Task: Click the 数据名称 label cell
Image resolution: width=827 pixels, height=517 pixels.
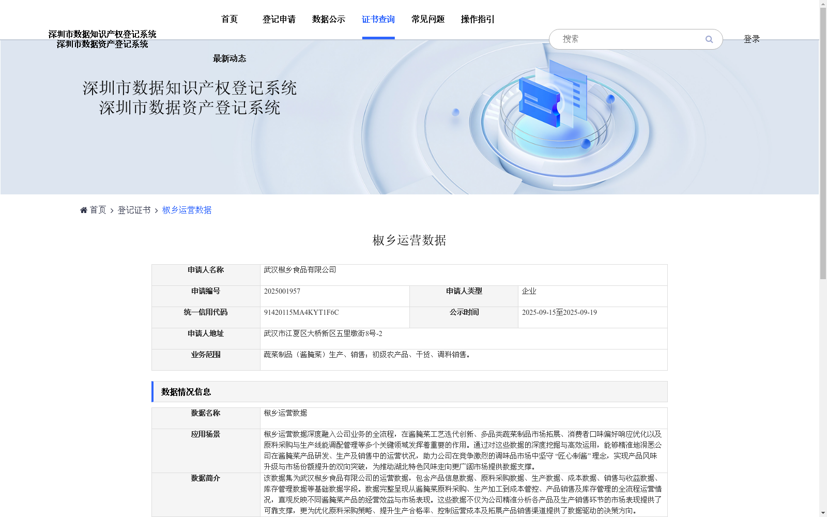Action: click(206, 418)
